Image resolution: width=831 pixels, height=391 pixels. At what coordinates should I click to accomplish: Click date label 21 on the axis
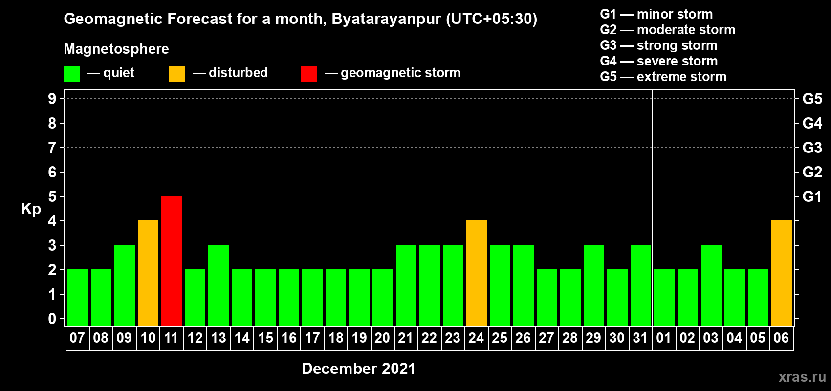(x=406, y=338)
